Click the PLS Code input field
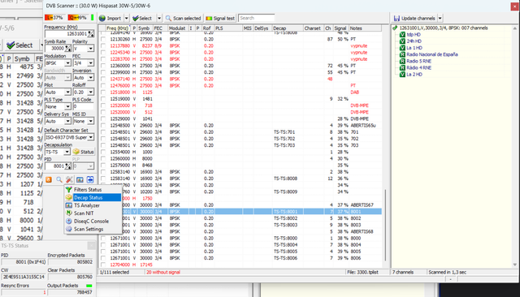 tap(83, 106)
